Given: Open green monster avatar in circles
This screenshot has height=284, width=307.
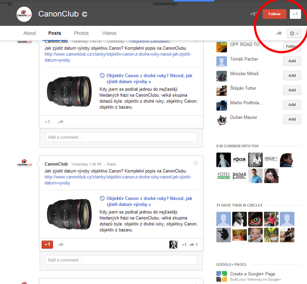Looking at the screenshot, I should coord(271,235).
